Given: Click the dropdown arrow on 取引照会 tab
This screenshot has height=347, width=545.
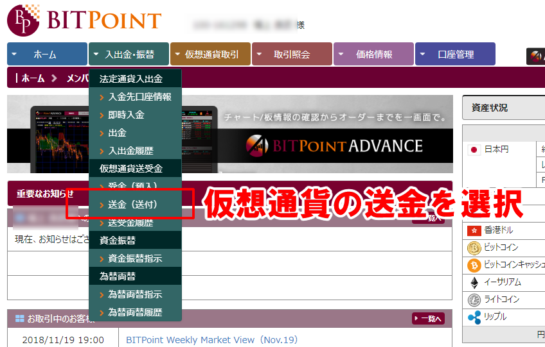Looking at the screenshot, I should click(259, 54).
